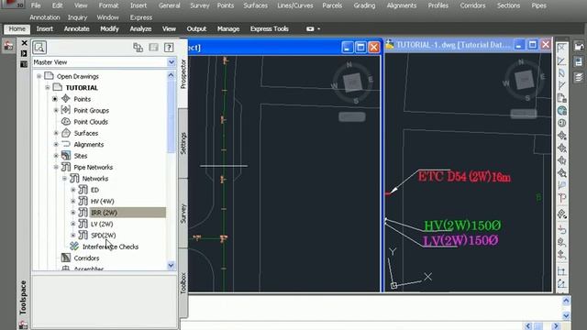Click the ViewCube in the TUTORIAL-1.dwg window
This screenshot has height=330, width=587.
click(524, 80)
